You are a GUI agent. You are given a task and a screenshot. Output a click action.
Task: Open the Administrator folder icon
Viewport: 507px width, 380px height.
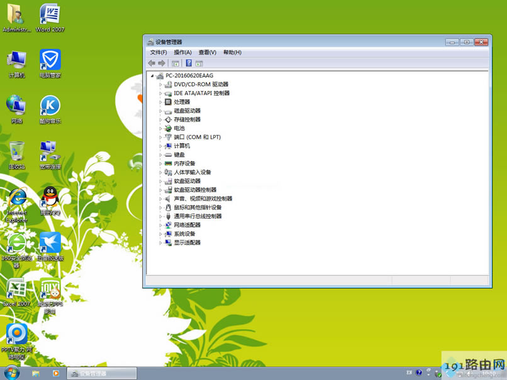[x=16, y=18]
